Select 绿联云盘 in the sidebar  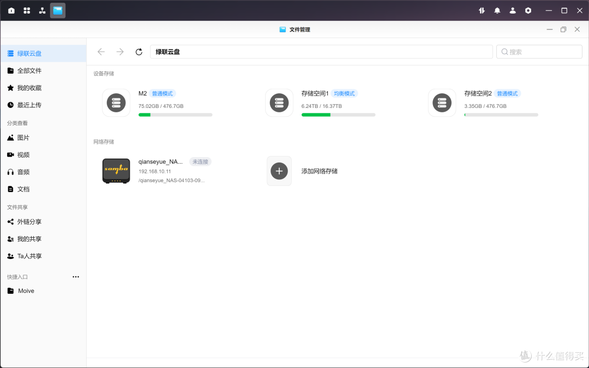[43, 53]
